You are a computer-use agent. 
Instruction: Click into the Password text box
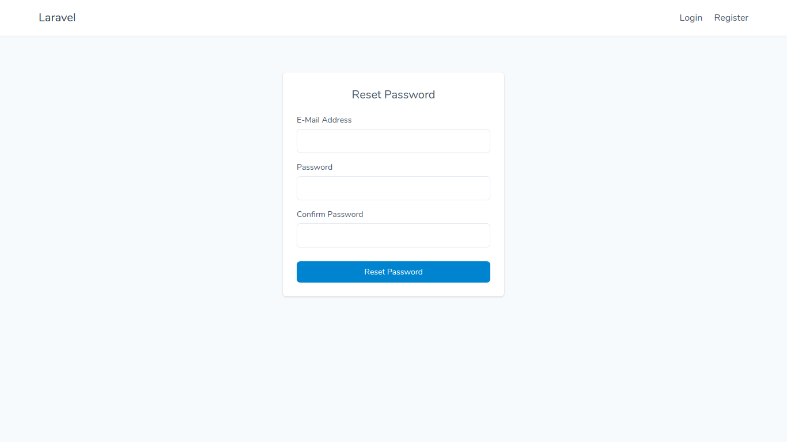[x=393, y=188]
